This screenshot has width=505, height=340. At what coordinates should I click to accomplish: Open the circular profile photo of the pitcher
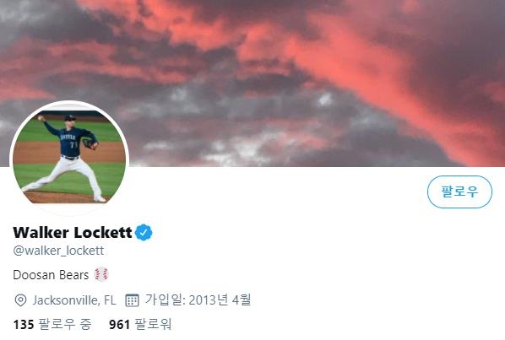coord(69,157)
